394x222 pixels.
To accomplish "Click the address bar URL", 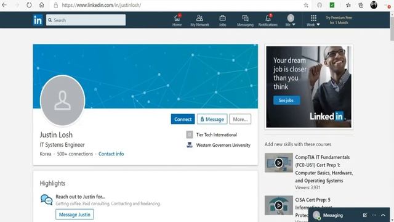I will point(101,5).
